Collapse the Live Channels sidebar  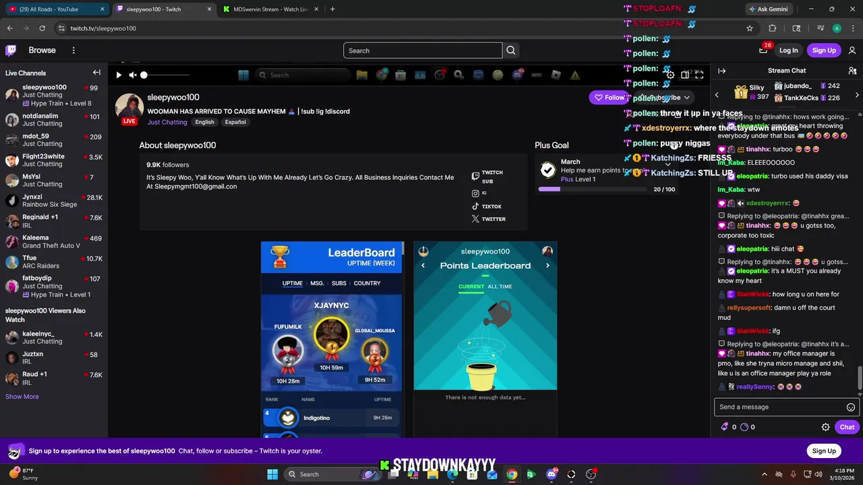(96, 73)
